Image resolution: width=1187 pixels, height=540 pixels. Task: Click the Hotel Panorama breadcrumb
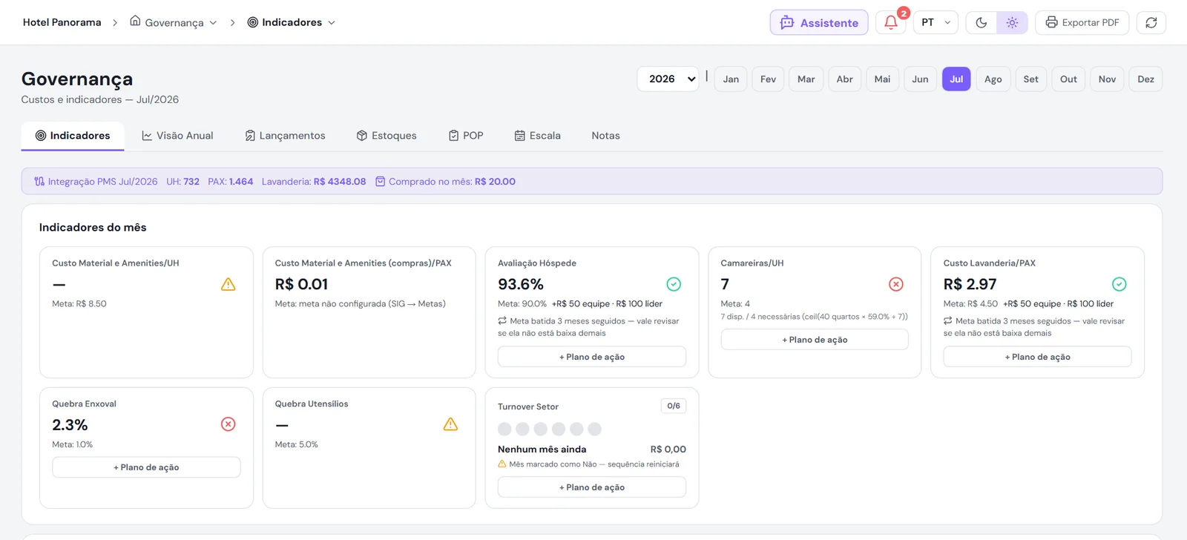coord(62,22)
